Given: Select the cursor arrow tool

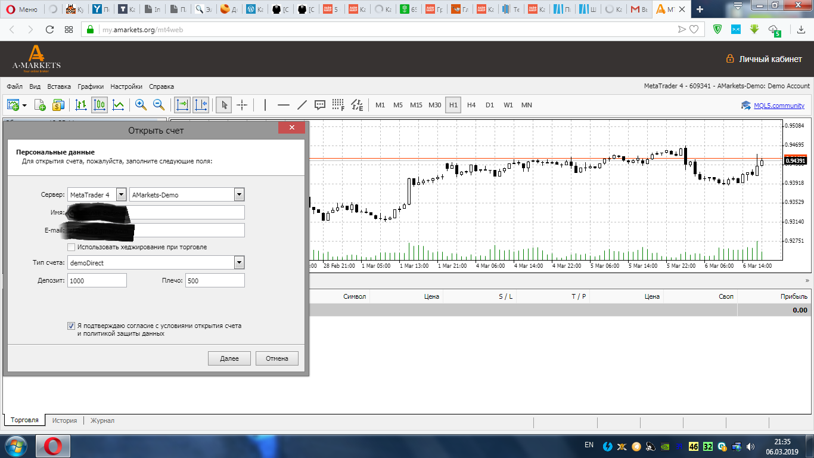Looking at the screenshot, I should (x=224, y=105).
